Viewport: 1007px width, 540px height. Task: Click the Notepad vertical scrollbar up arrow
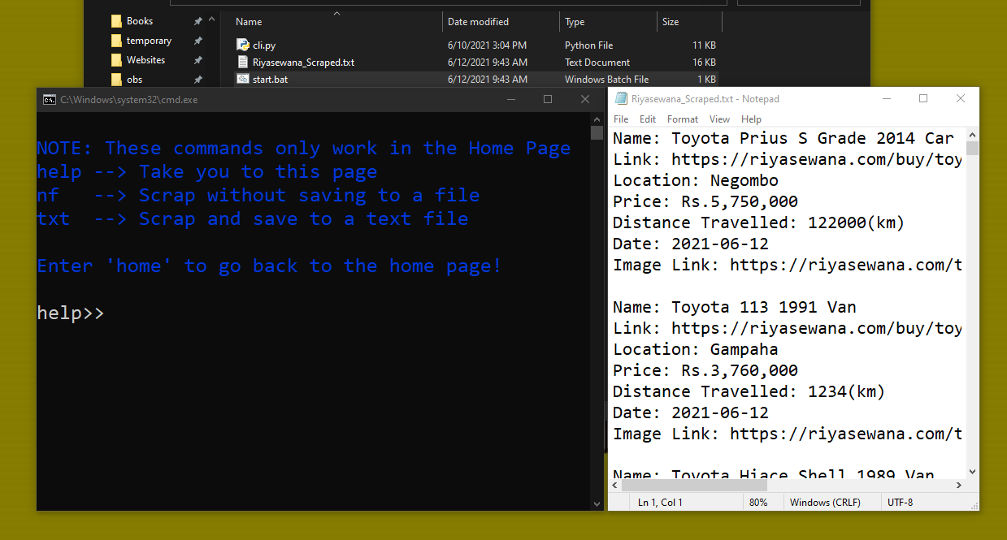pos(972,134)
